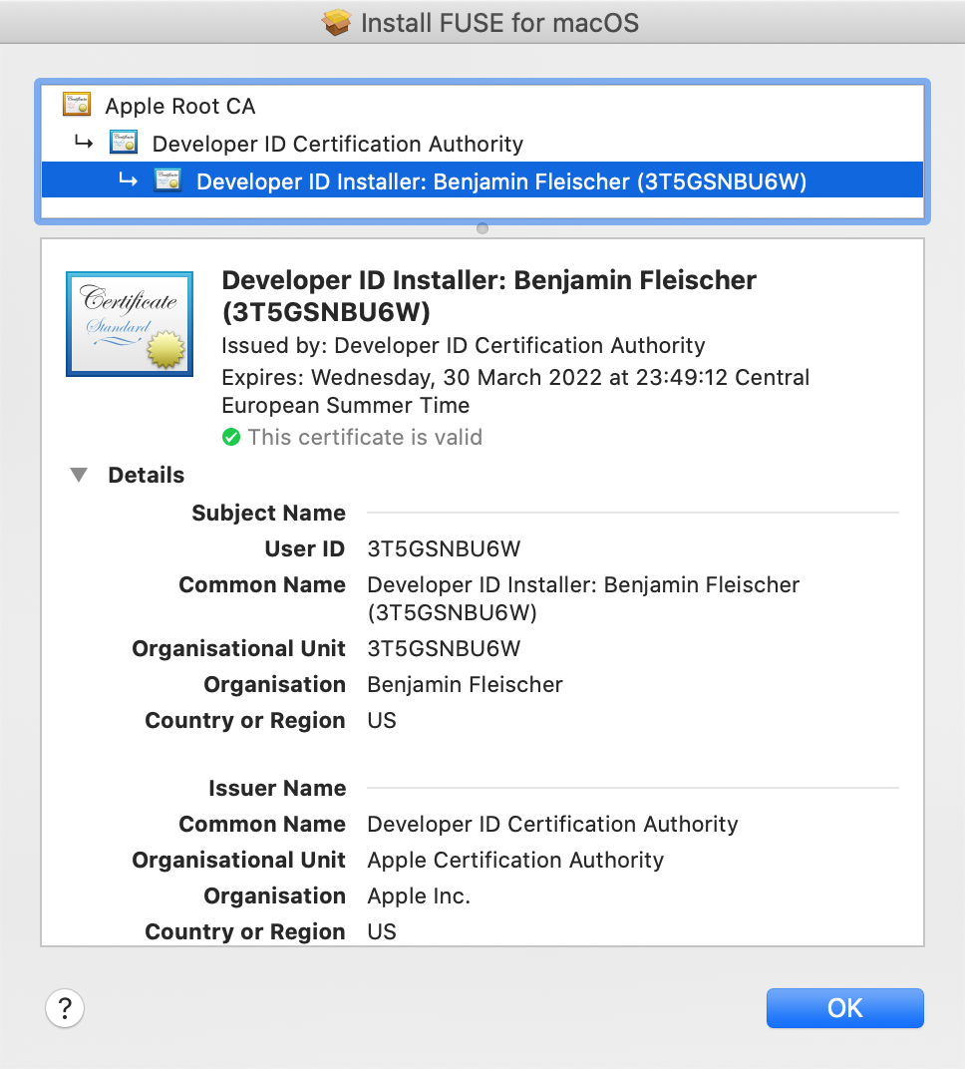Select Apple Root CA in certificate chain
Viewport: 965px width, 1069px height.
[x=482, y=106]
